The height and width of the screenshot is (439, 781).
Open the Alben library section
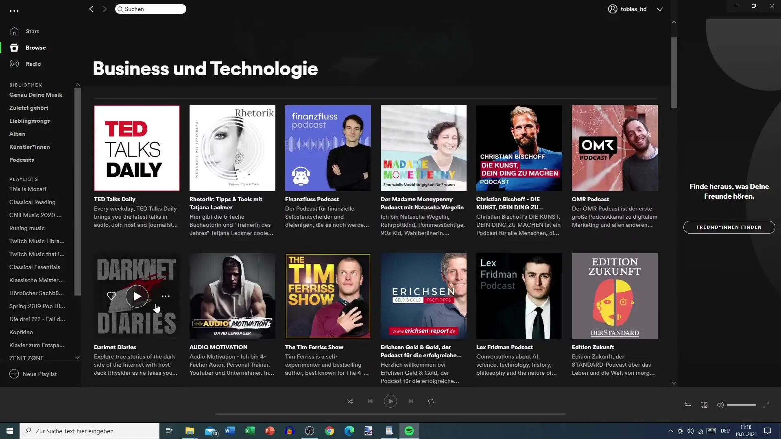(x=17, y=134)
